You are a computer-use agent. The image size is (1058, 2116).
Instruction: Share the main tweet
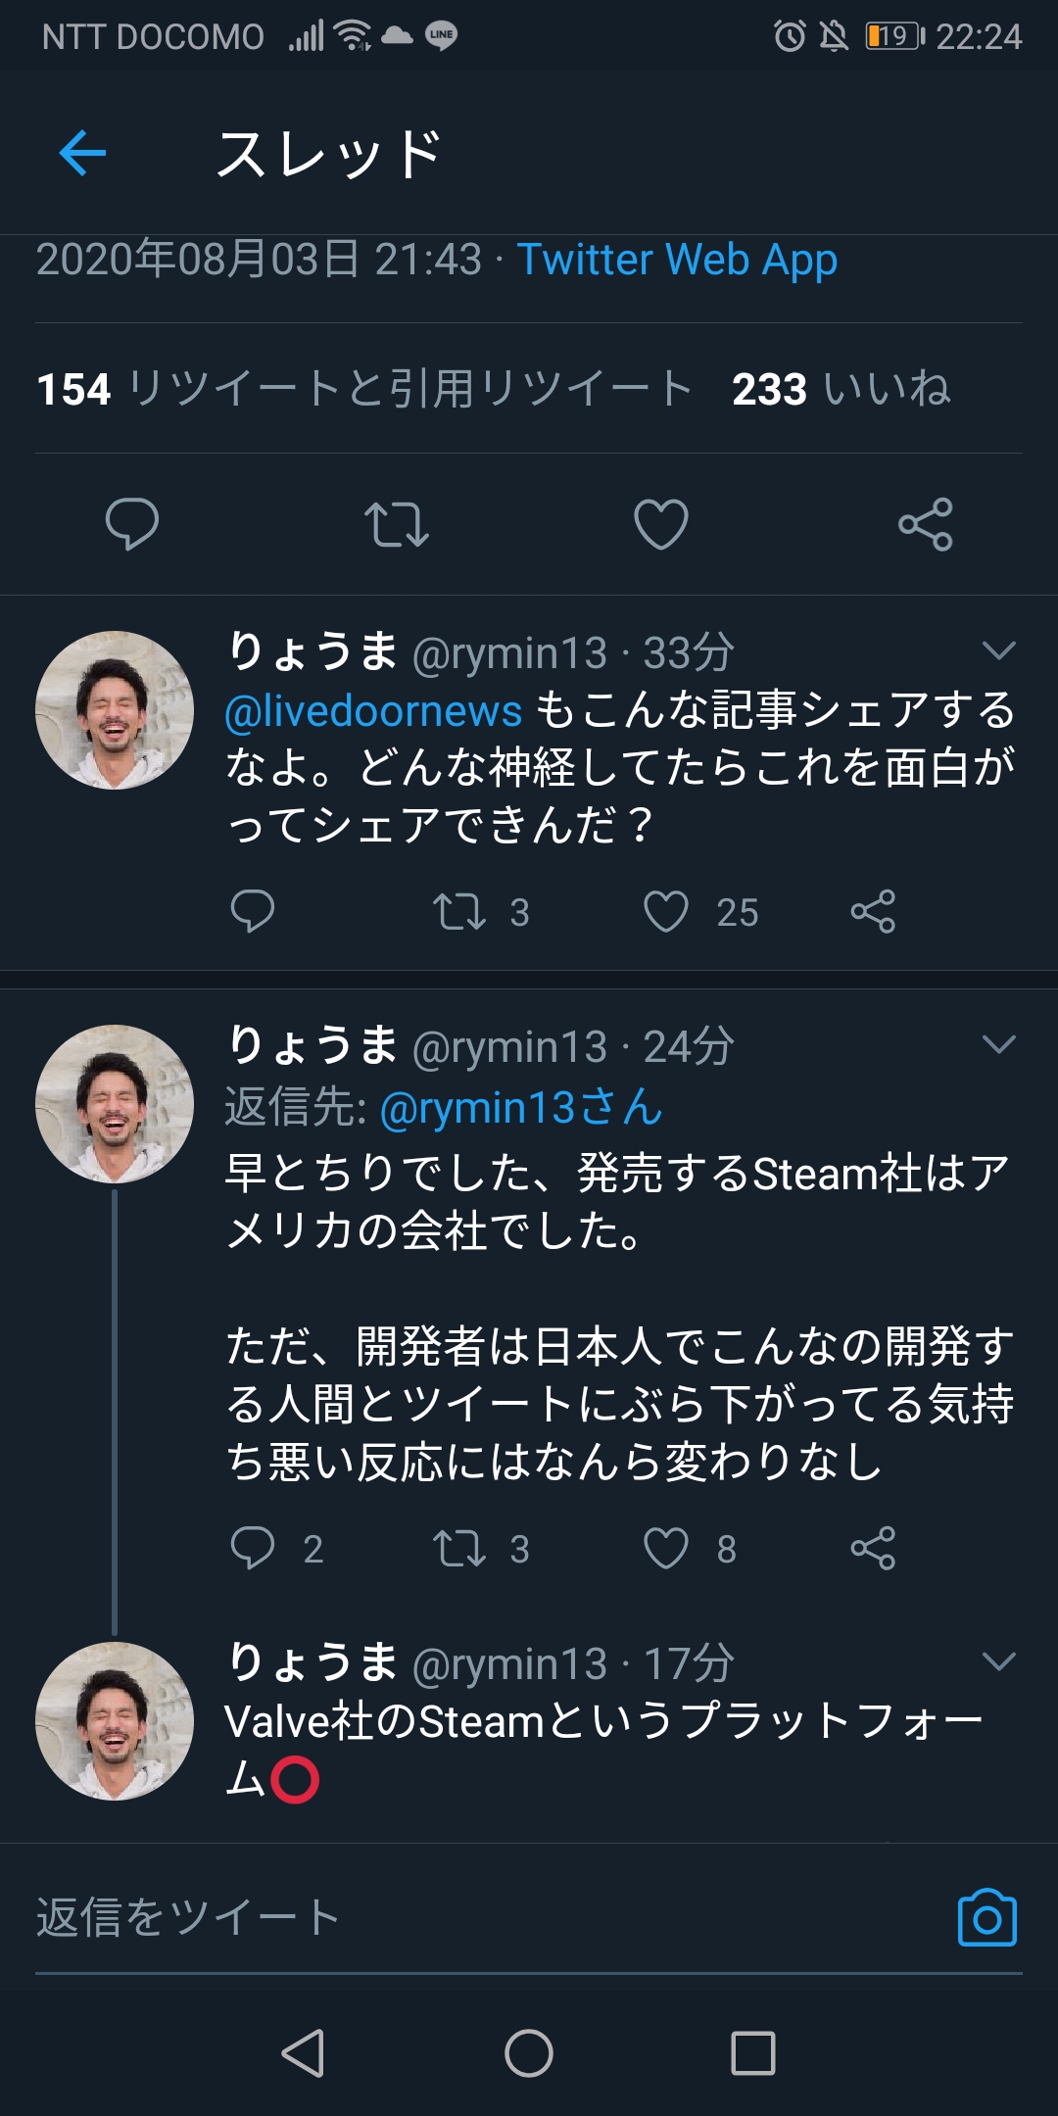926,523
